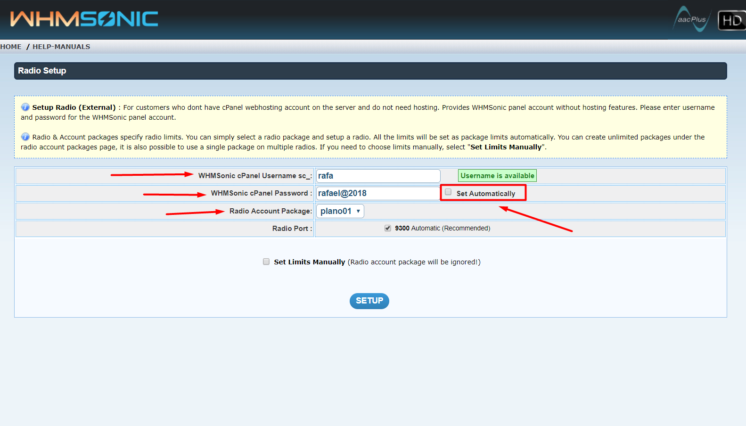This screenshot has height=426, width=746.
Task: Enable Set Automatically password checkbox
Action: pos(448,192)
